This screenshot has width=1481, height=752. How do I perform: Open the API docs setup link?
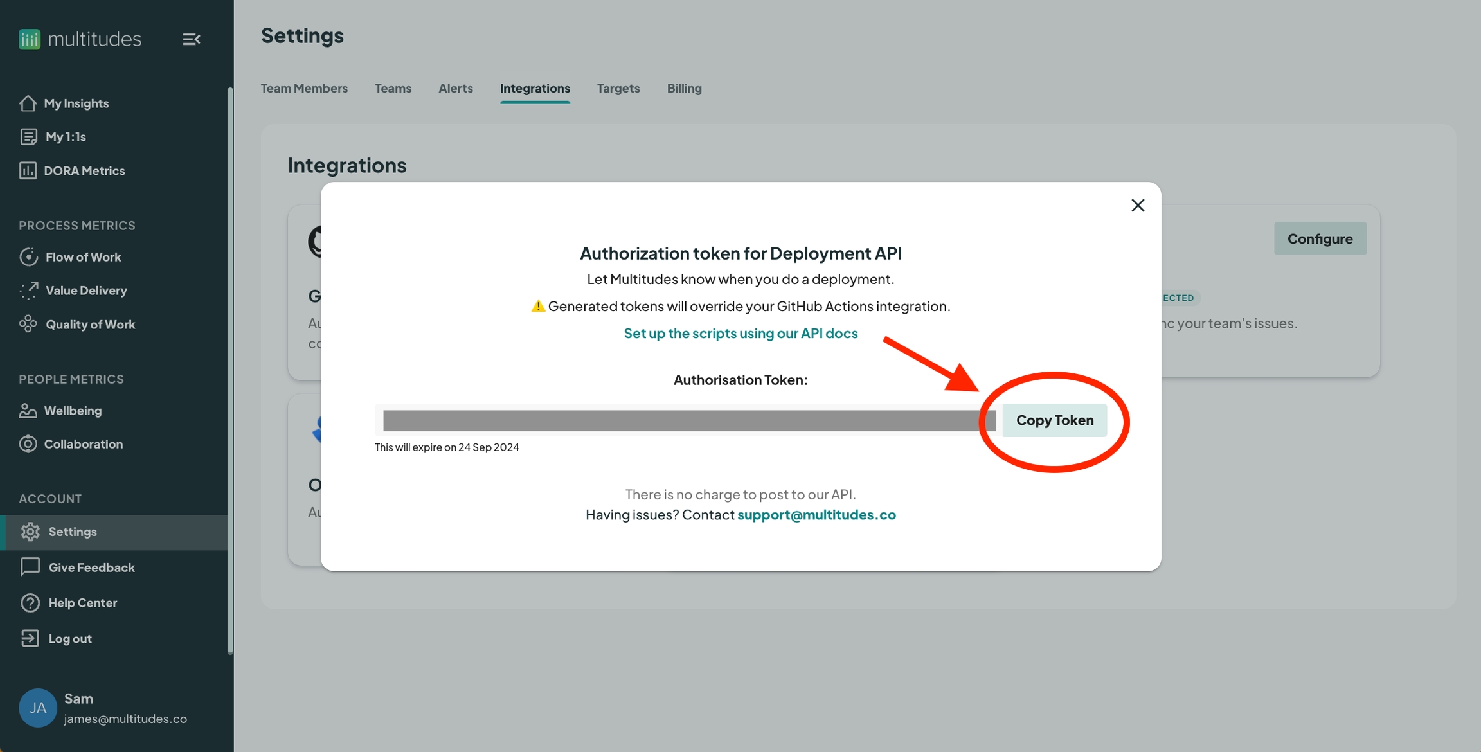(740, 333)
